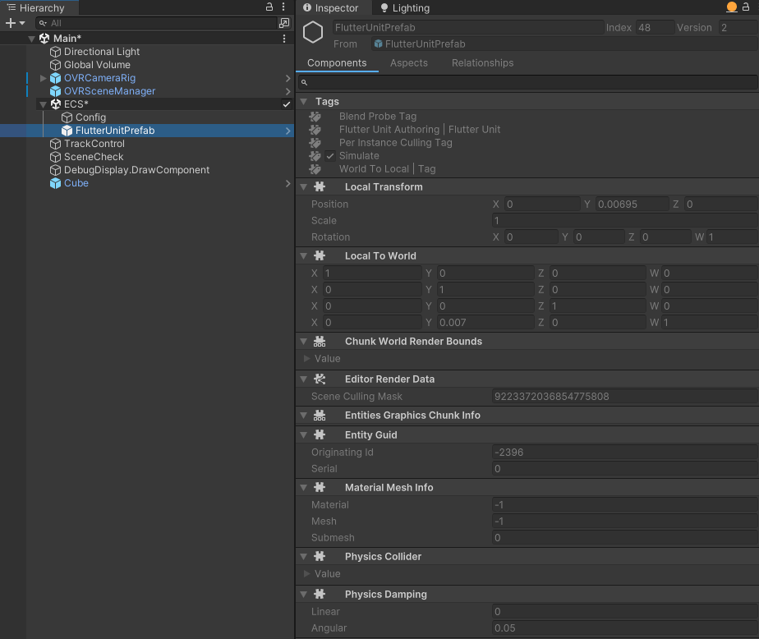Click the hexagon entity icon in Inspector header
The width and height of the screenshot is (759, 639).
coord(312,33)
